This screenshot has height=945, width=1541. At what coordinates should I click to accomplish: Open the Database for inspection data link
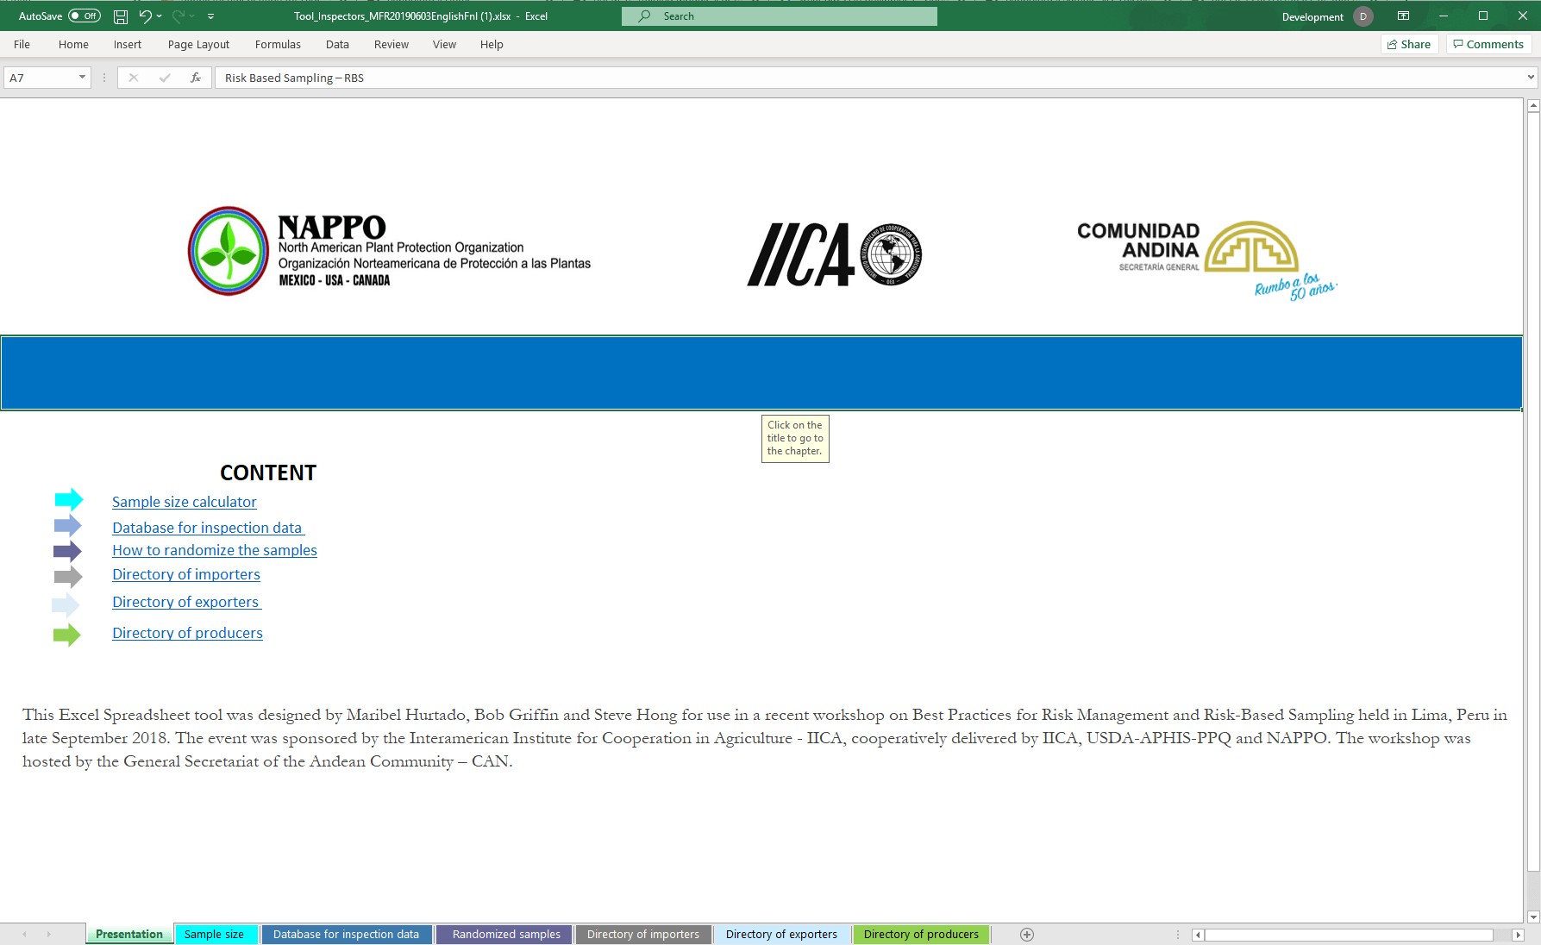207,528
